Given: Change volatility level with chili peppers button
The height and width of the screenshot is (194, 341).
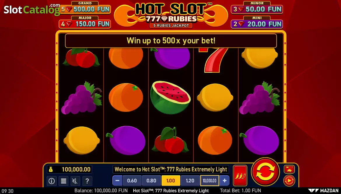Looking at the screenshot, I should click(x=240, y=176).
